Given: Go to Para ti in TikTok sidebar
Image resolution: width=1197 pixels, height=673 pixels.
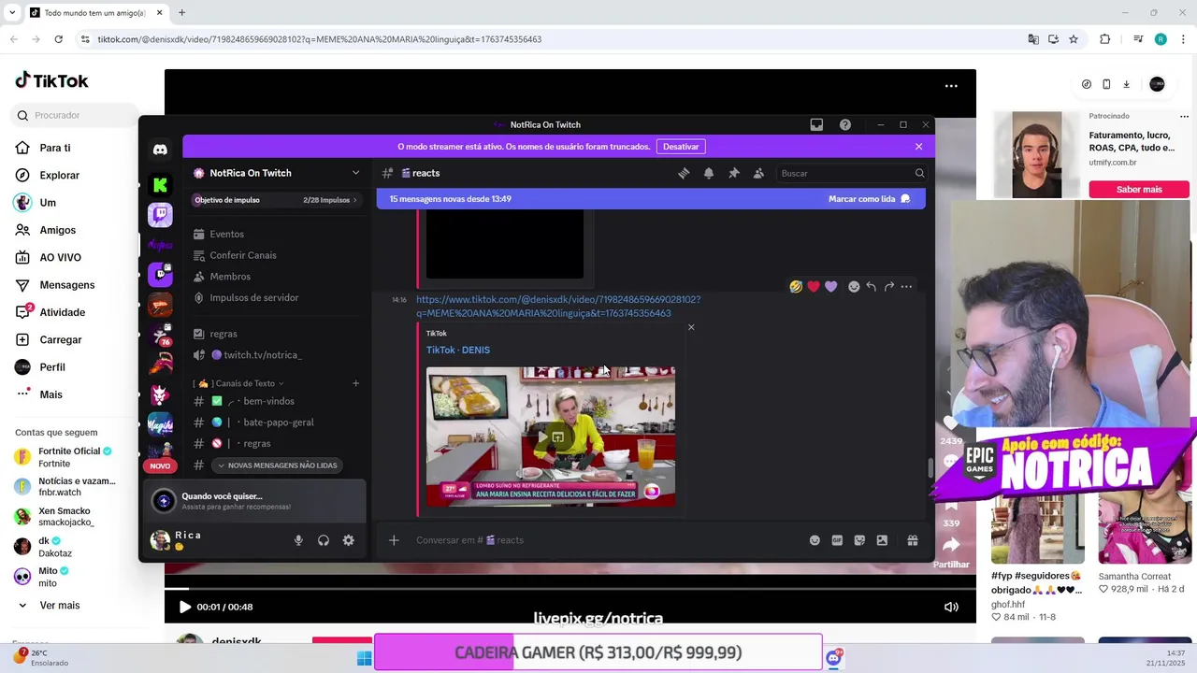Looking at the screenshot, I should point(54,148).
